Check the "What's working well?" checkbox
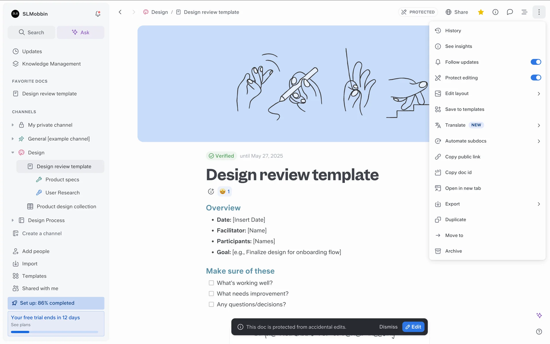Image resolution: width=550 pixels, height=344 pixels. coord(211,283)
